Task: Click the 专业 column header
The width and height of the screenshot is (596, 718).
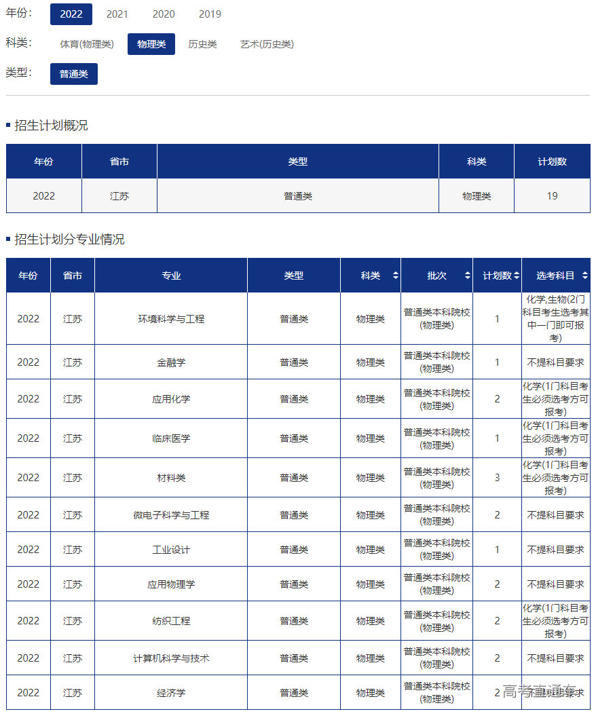Action: (171, 276)
